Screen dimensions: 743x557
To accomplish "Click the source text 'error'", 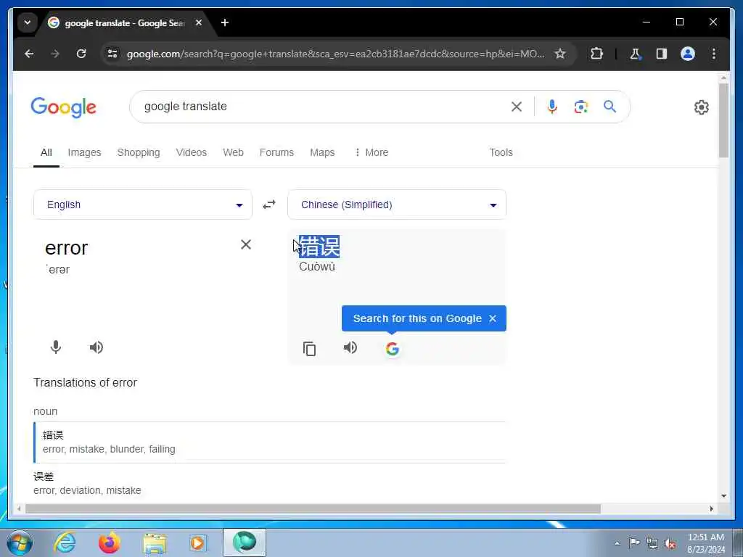I will (66, 248).
